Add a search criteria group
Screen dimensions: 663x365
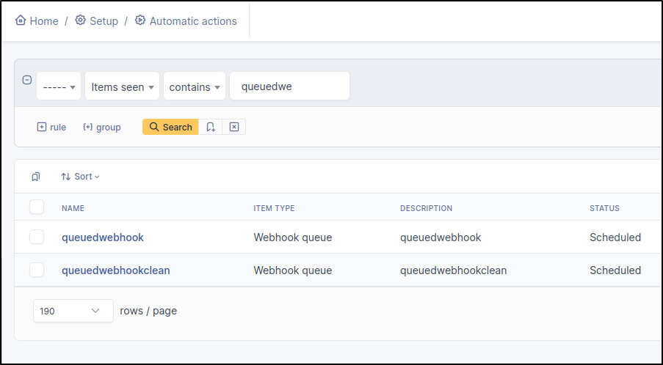102,127
